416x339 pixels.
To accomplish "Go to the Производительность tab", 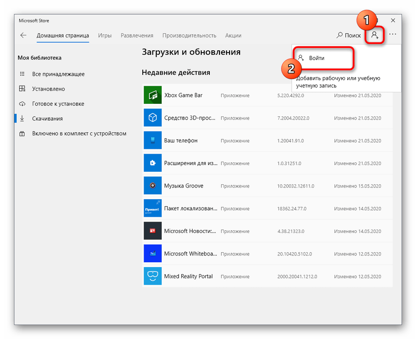I will [x=189, y=35].
